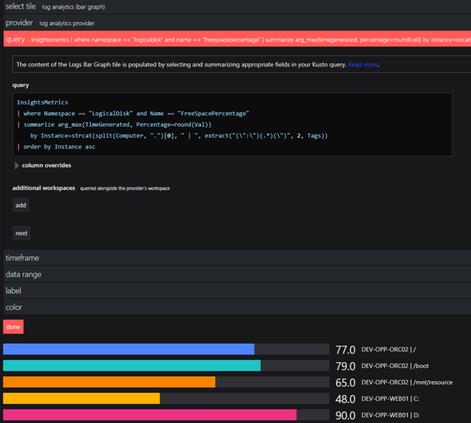Image resolution: width=471 pixels, height=423 pixels.
Task: Expand the timeframe section
Action: (x=22, y=258)
